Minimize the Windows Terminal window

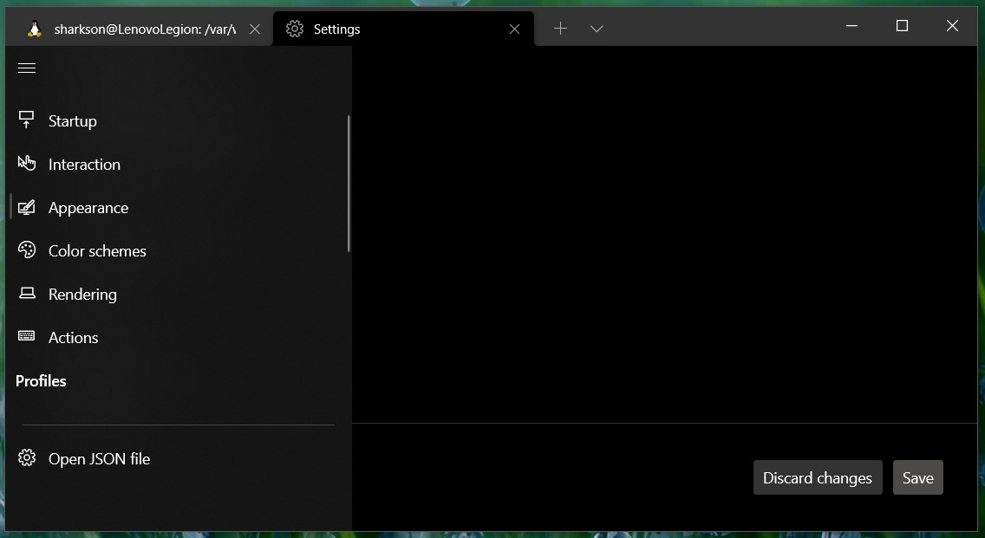(x=851, y=26)
